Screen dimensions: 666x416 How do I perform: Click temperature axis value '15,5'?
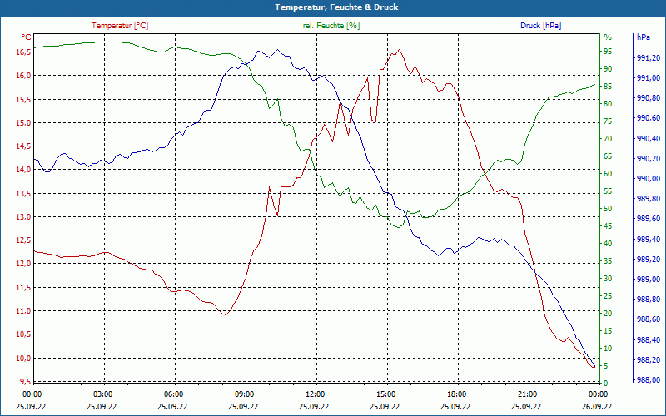click(x=24, y=99)
